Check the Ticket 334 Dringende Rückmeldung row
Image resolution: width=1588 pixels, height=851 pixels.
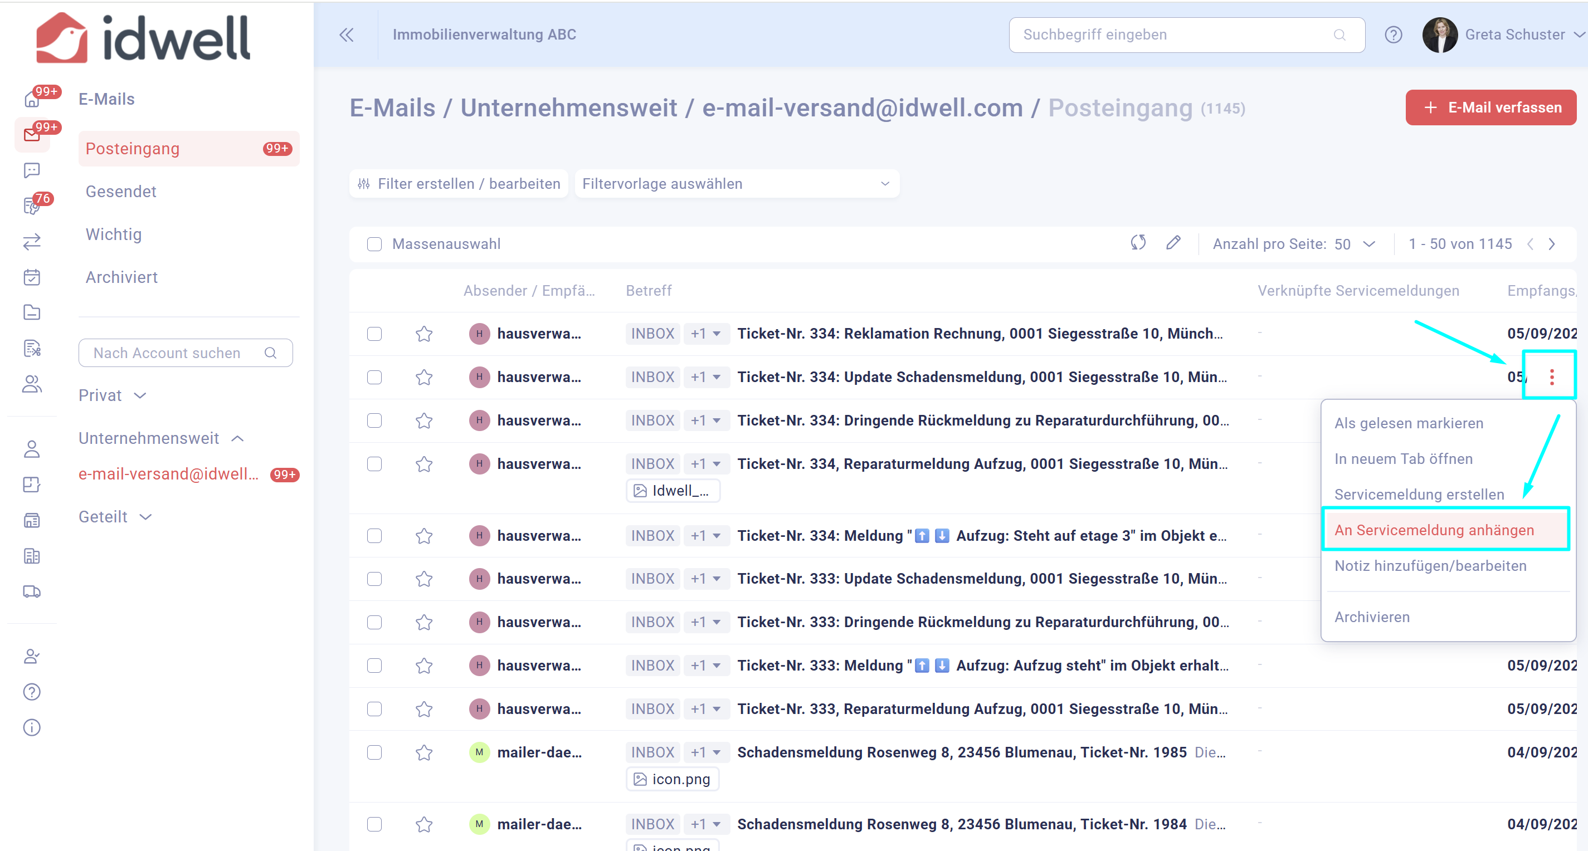click(374, 420)
